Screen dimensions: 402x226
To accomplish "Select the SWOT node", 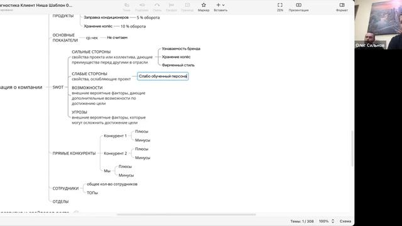I will (x=58, y=87).
